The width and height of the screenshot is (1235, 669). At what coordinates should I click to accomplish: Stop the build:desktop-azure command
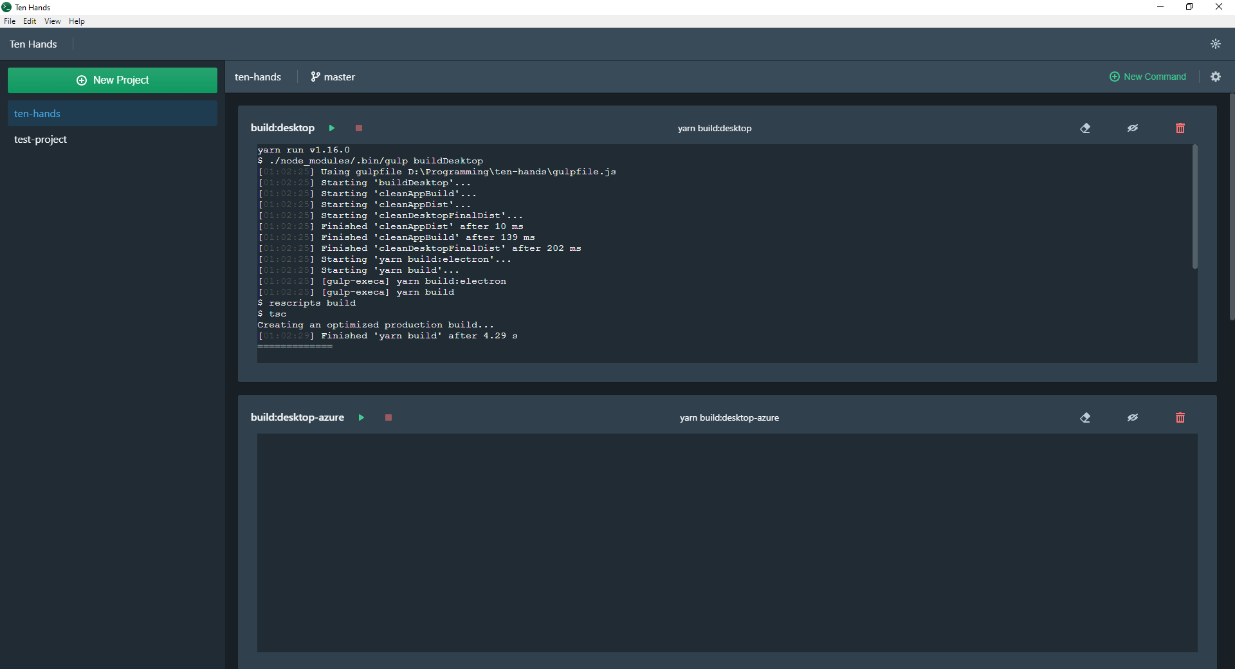pos(389,417)
